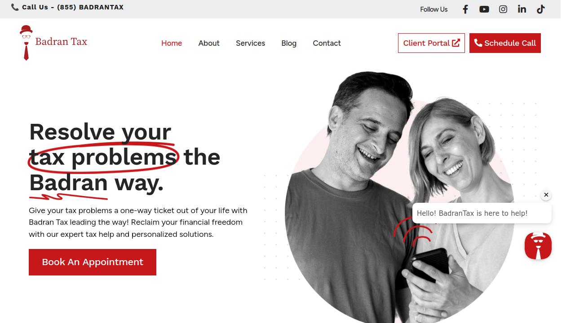
Task: Open the Contact page
Action: (x=327, y=43)
